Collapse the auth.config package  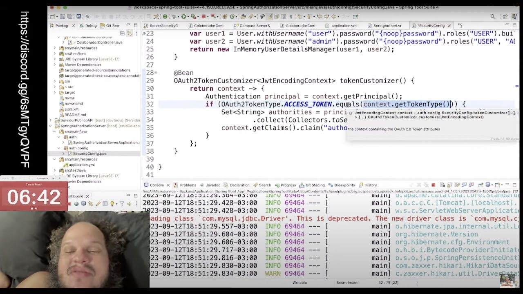pos(59,148)
